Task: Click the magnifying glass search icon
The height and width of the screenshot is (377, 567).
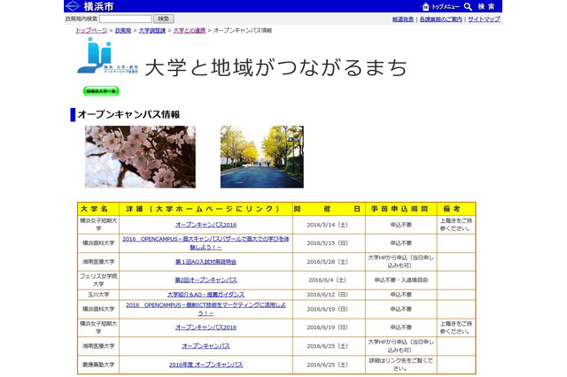Action: 468,6
